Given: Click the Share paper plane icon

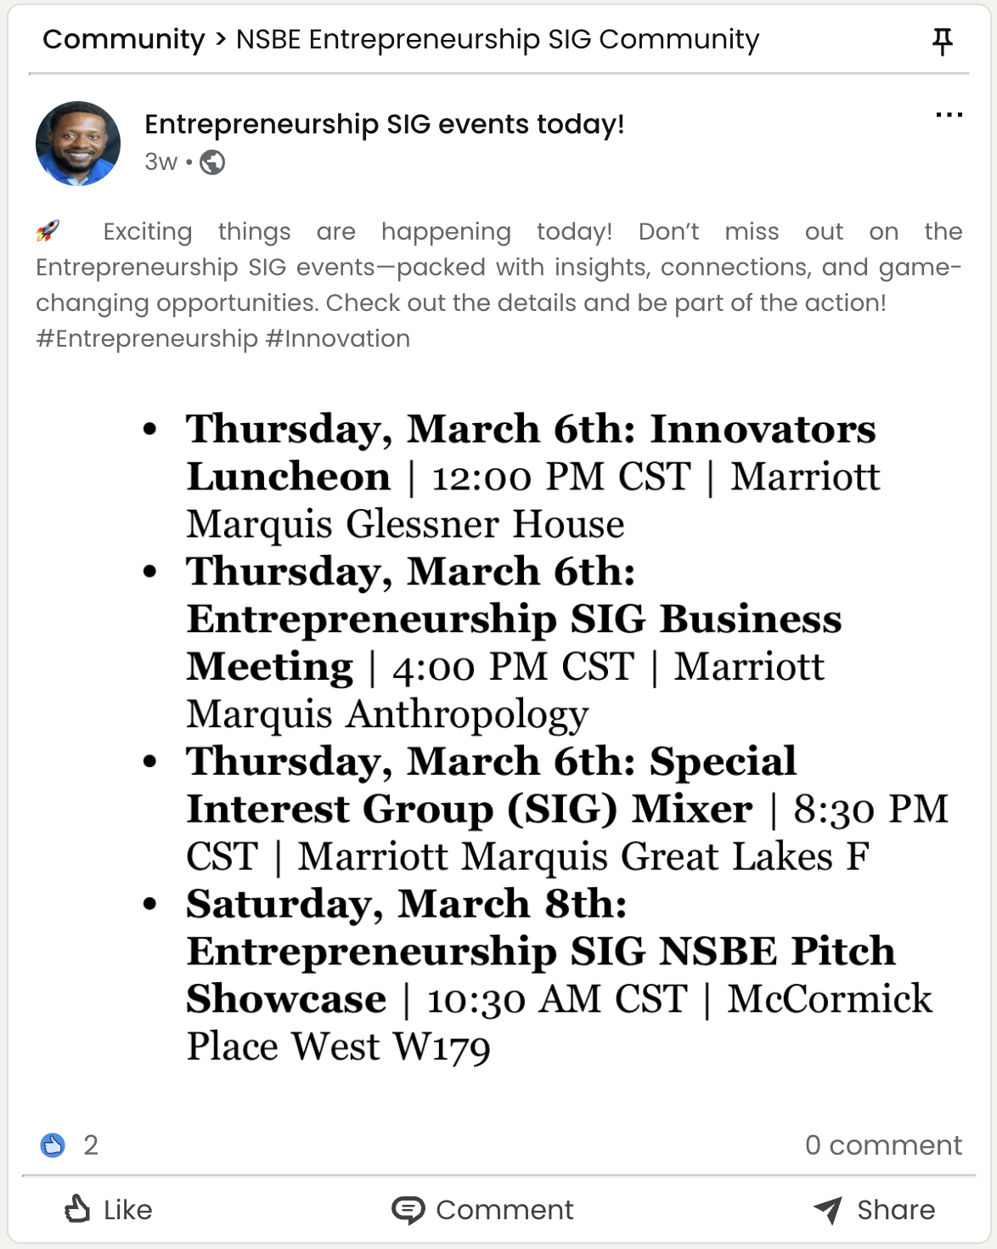Looking at the screenshot, I should click(827, 1209).
